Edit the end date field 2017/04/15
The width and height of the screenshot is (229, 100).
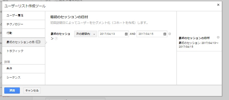tap(152, 34)
